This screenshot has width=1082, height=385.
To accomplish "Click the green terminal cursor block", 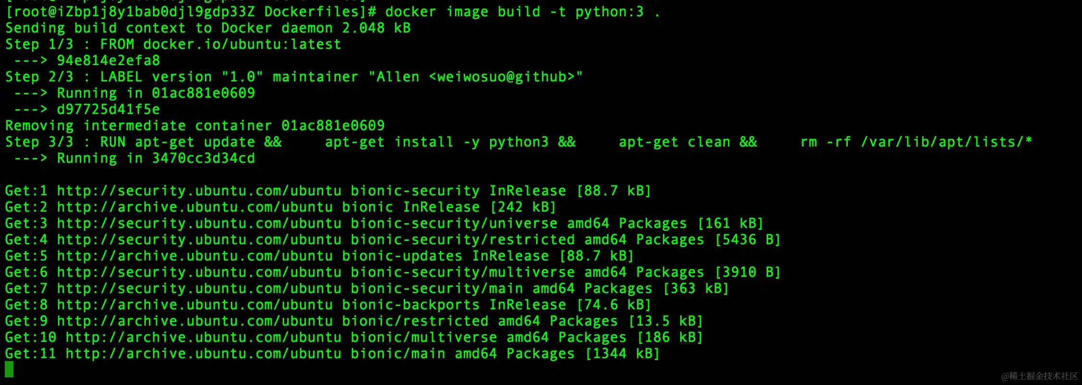I will [9, 369].
